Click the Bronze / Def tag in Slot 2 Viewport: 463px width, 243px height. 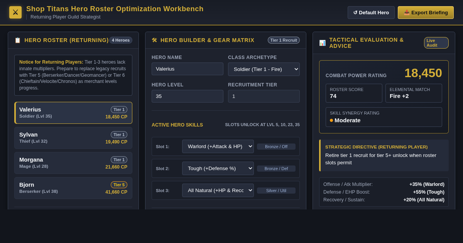tap(276, 169)
